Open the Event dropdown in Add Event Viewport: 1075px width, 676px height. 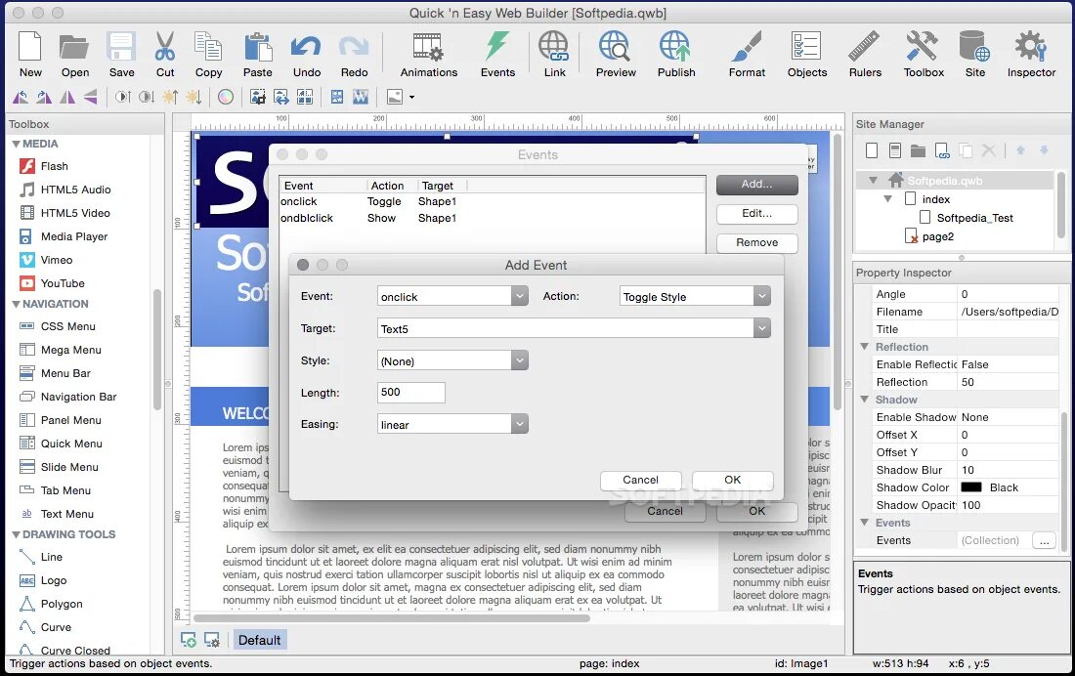[x=520, y=296]
